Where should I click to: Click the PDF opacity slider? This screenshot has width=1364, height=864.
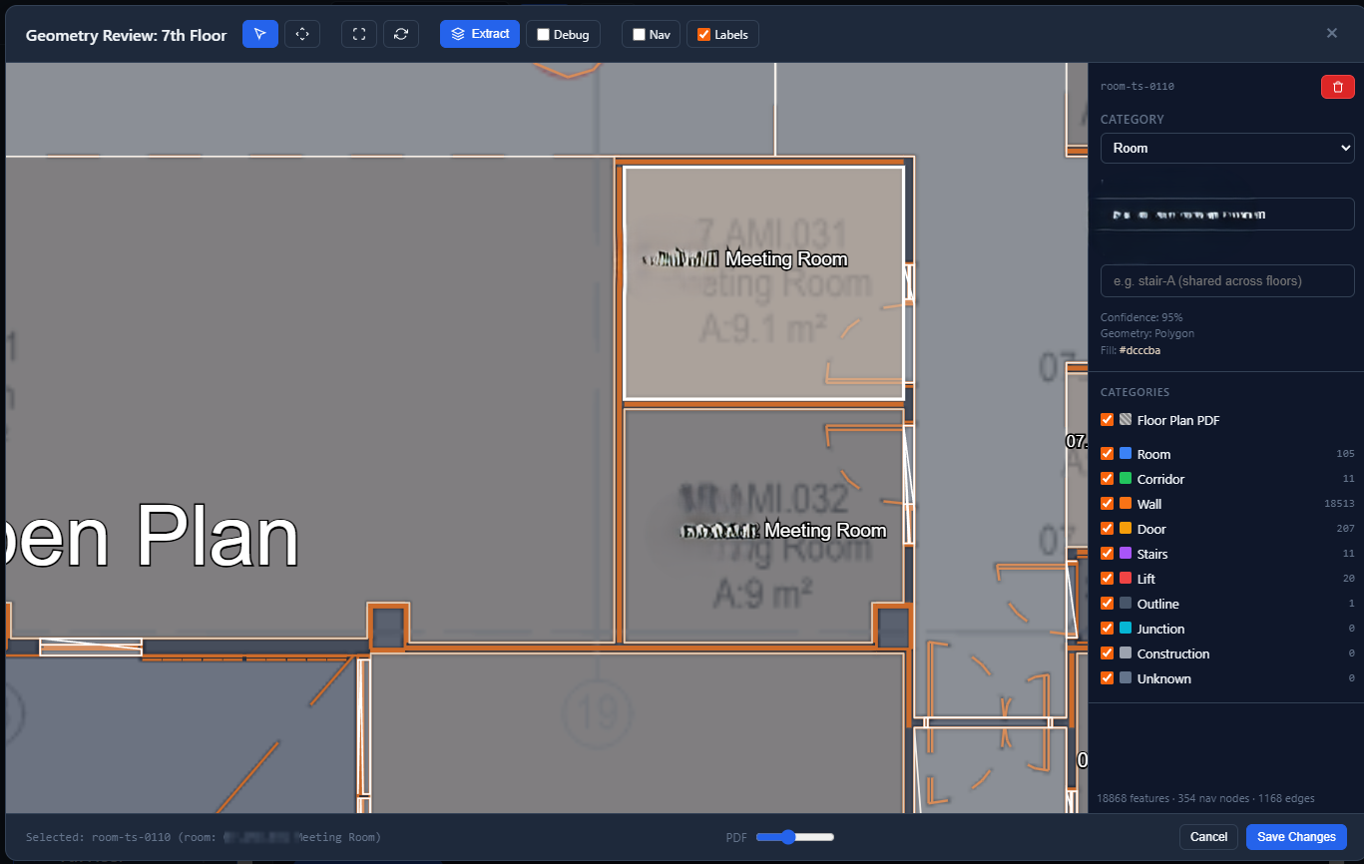[x=795, y=837]
